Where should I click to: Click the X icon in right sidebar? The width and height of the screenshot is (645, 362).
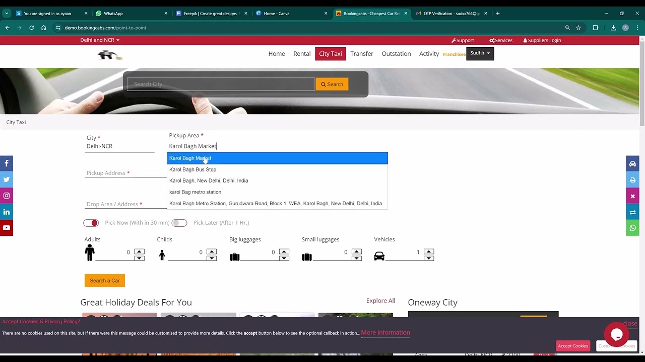[633, 196]
